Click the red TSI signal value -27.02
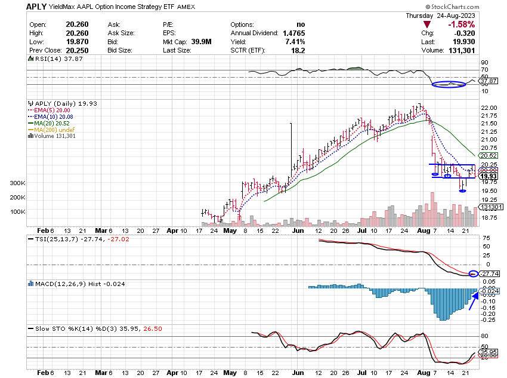 point(118,239)
